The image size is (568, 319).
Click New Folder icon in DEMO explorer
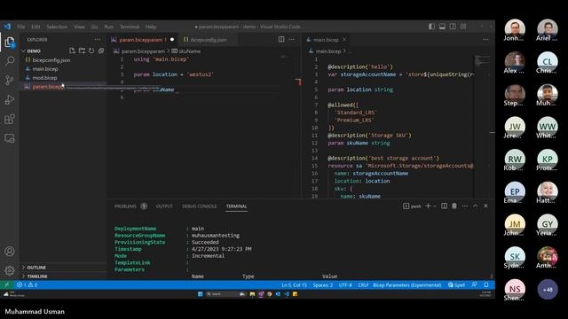[x=82, y=51]
